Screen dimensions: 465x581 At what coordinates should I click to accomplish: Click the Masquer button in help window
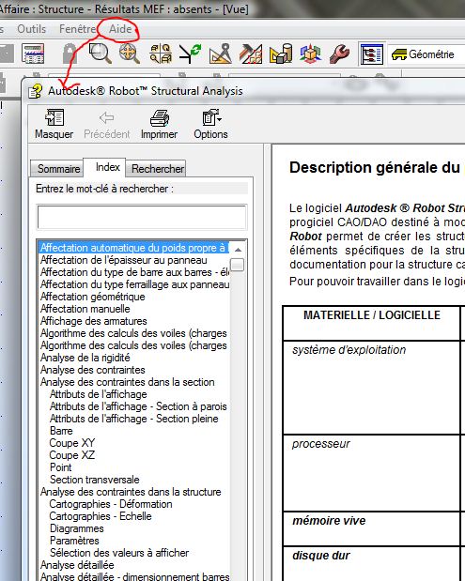(x=54, y=124)
